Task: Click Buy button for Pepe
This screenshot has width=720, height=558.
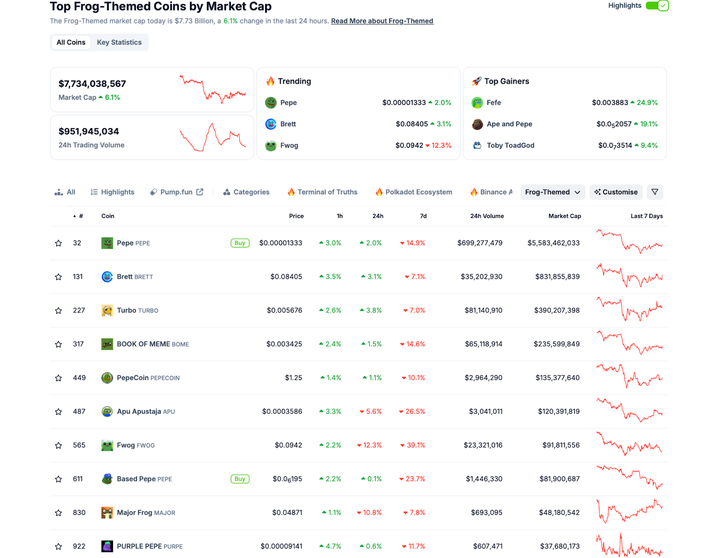Action: click(240, 243)
